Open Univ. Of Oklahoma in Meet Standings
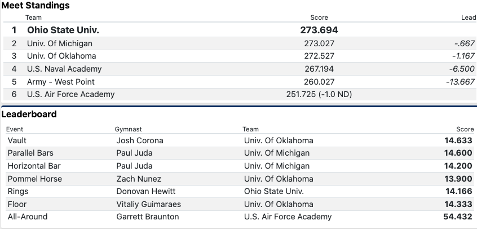 pos(61,56)
